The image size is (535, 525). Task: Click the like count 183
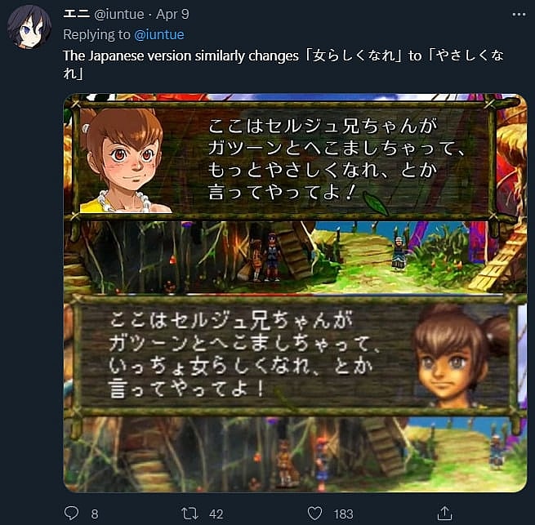[343, 514]
